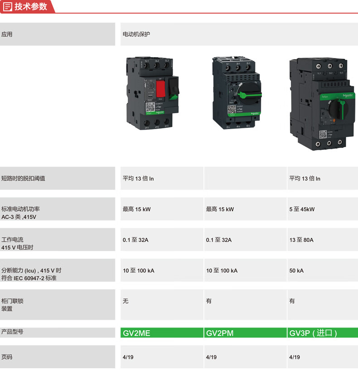Screen dimensions: 358x371
Task: Click the QR code on GV3P breaker
Action: tap(323, 135)
